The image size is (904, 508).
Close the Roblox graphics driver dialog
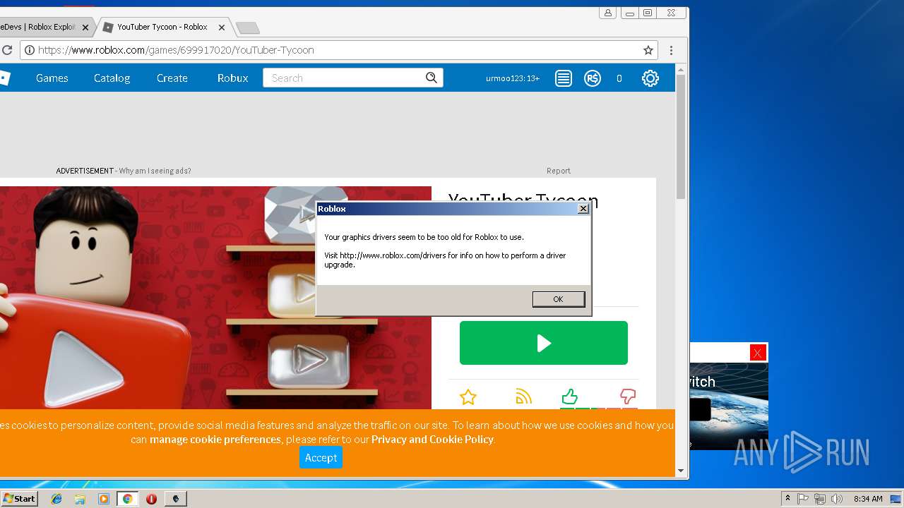[583, 209]
